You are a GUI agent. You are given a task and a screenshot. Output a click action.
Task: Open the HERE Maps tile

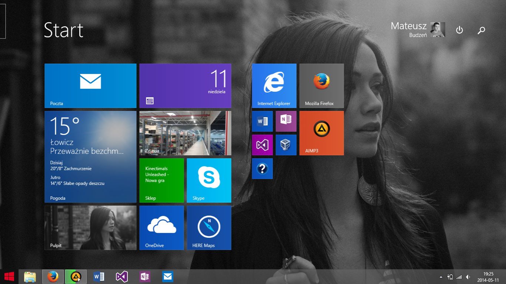209,227
